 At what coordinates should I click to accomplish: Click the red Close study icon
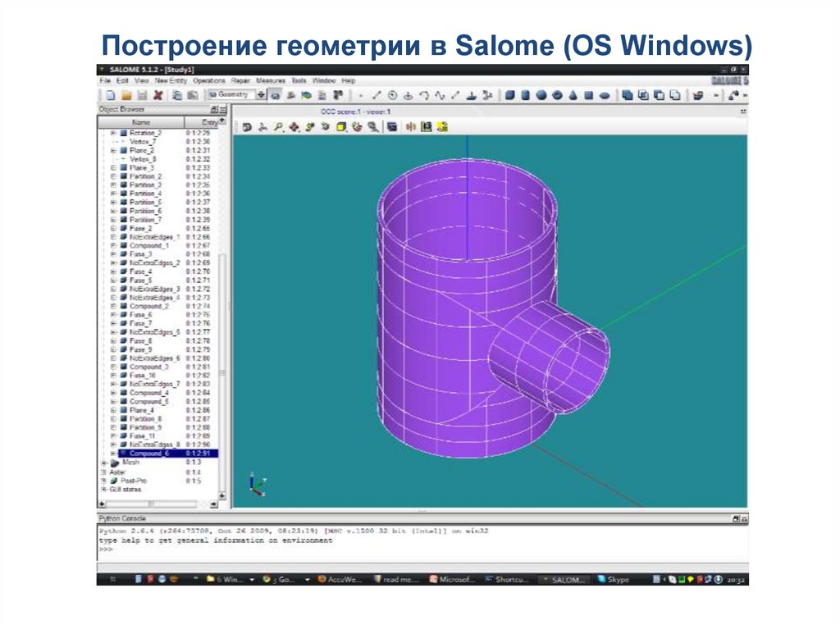158,95
